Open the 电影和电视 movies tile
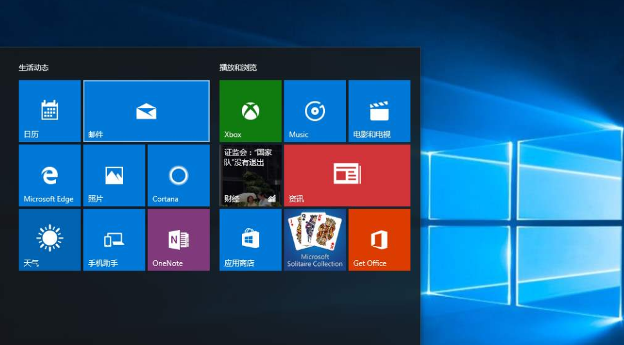 379,111
